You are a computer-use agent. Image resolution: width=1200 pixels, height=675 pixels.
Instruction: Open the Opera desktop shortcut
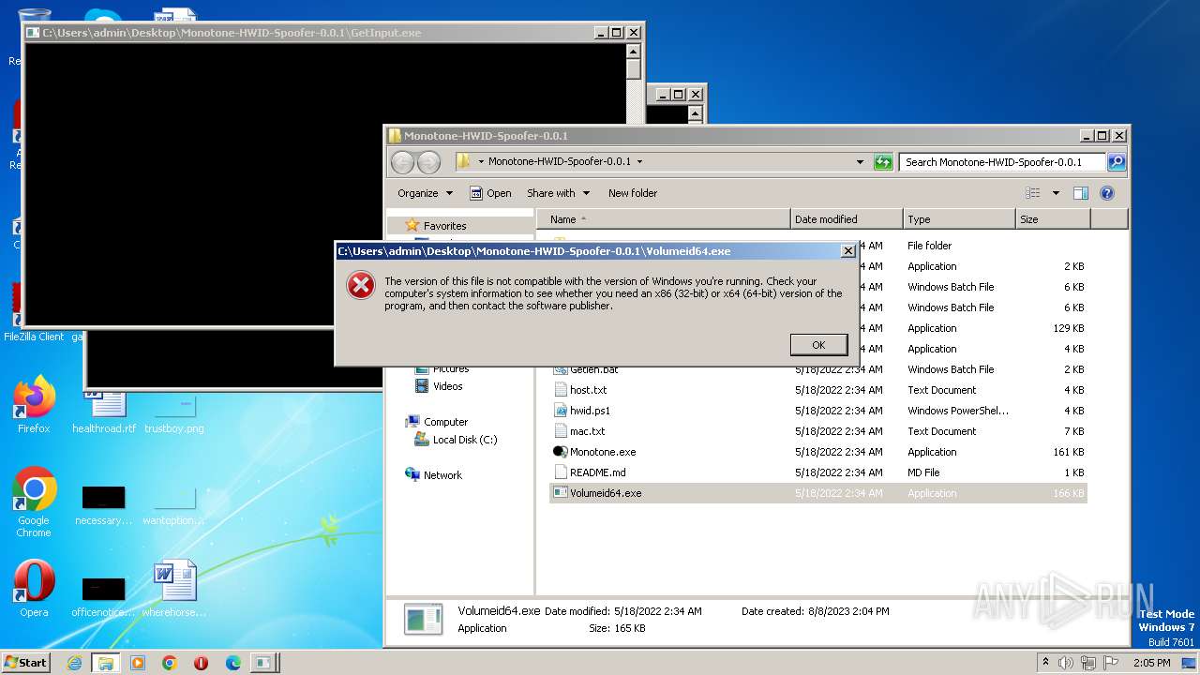click(x=34, y=589)
